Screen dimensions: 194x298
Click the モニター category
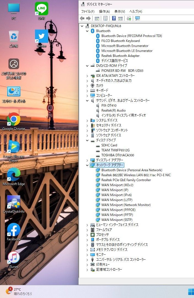(101, 255)
